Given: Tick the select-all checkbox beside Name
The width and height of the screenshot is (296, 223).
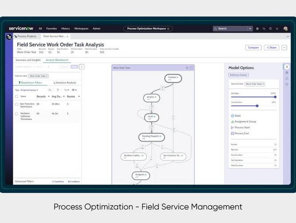Looking at the screenshot, I should pyautogui.click(x=16, y=96).
